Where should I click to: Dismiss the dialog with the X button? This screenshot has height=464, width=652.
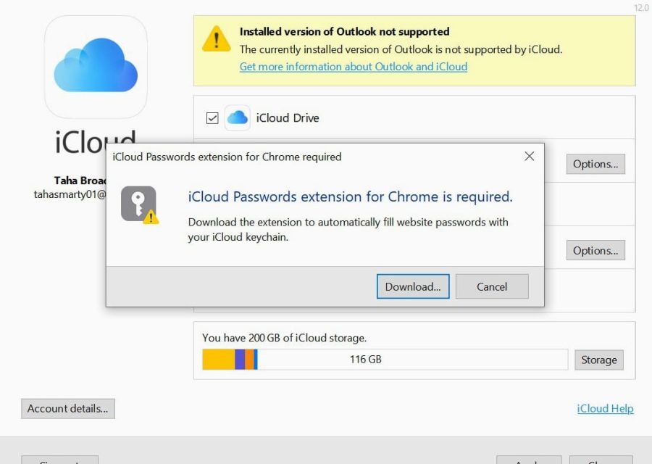tap(530, 156)
